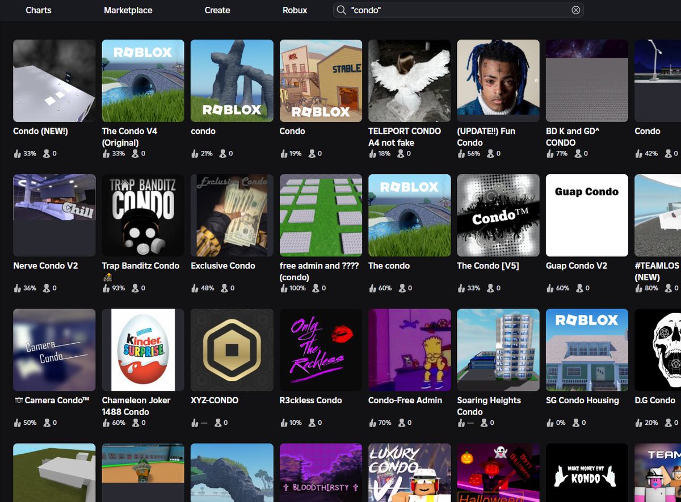This screenshot has height=502, width=681.
Task: Click the player count icon under Condo (NEW!)
Action: [47, 154]
